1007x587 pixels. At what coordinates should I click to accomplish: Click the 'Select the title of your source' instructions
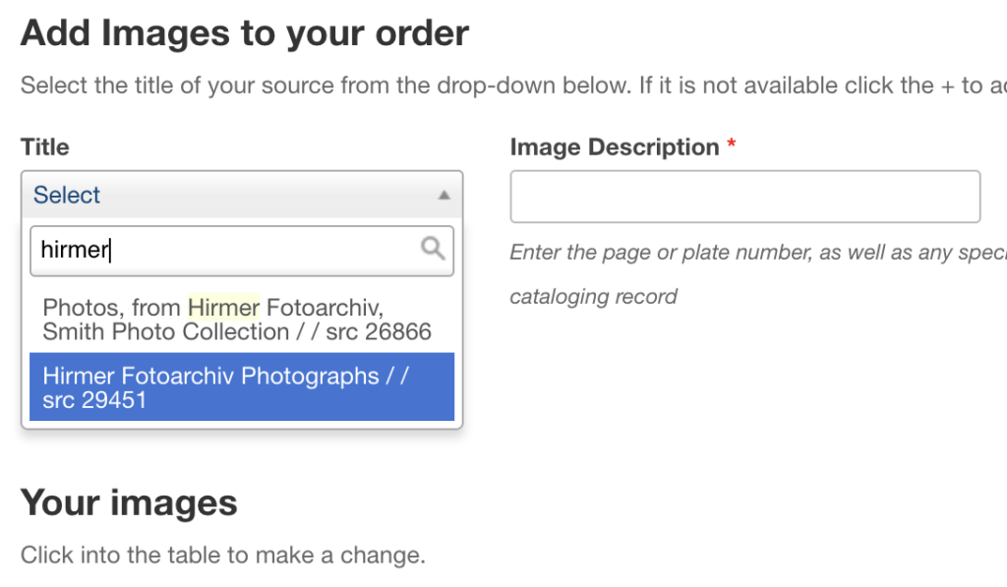pyautogui.click(x=513, y=86)
